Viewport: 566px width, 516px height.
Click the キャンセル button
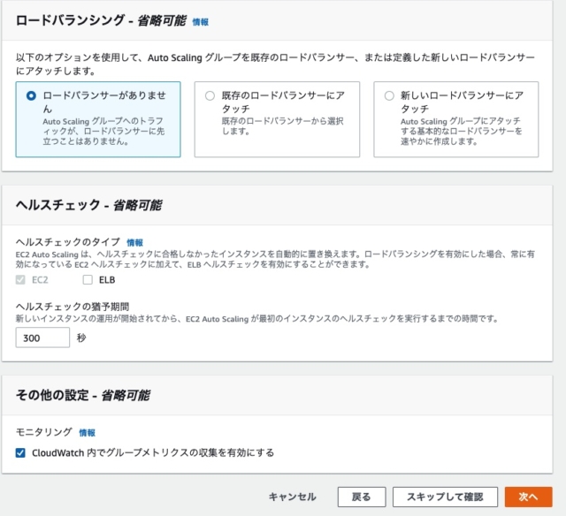(x=293, y=497)
